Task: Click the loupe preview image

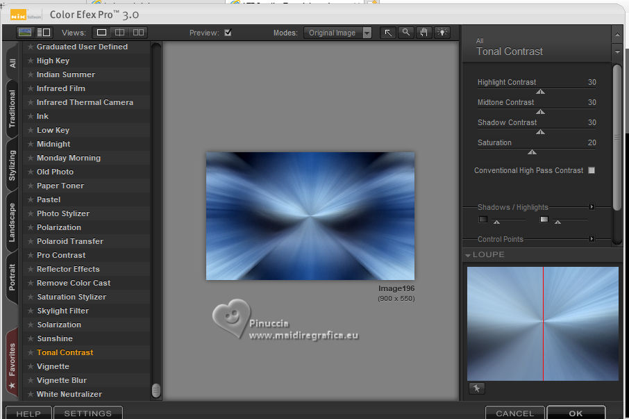Action: click(543, 324)
